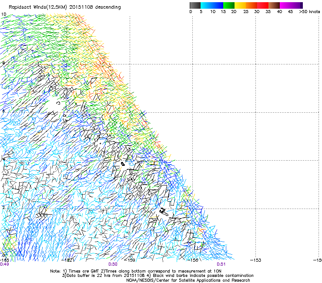Click the chart title 'Rapidsact Winds(12.5KM) 20151108 descending'
Screen dimensions: 322x283
[x=65, y=7]
